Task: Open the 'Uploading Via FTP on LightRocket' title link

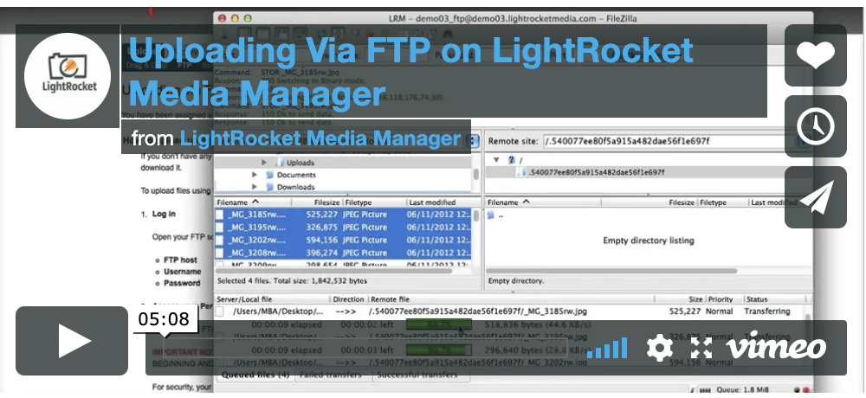Action: pyautogui.click(x=410, y=71)
